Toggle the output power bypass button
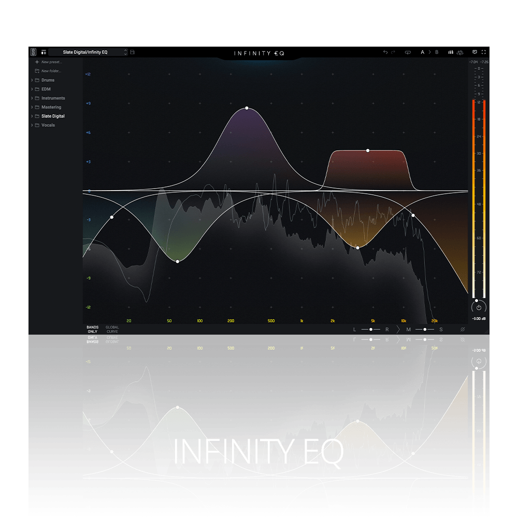 [479, 307]
